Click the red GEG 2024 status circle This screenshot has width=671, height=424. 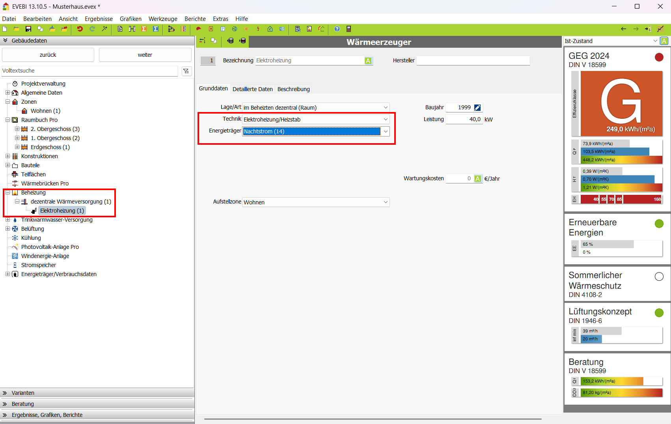pos(659,57)
